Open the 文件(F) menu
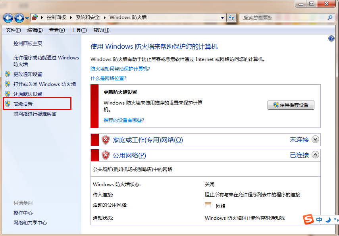This screenshot has height=236, width=339. click(13, 30)
